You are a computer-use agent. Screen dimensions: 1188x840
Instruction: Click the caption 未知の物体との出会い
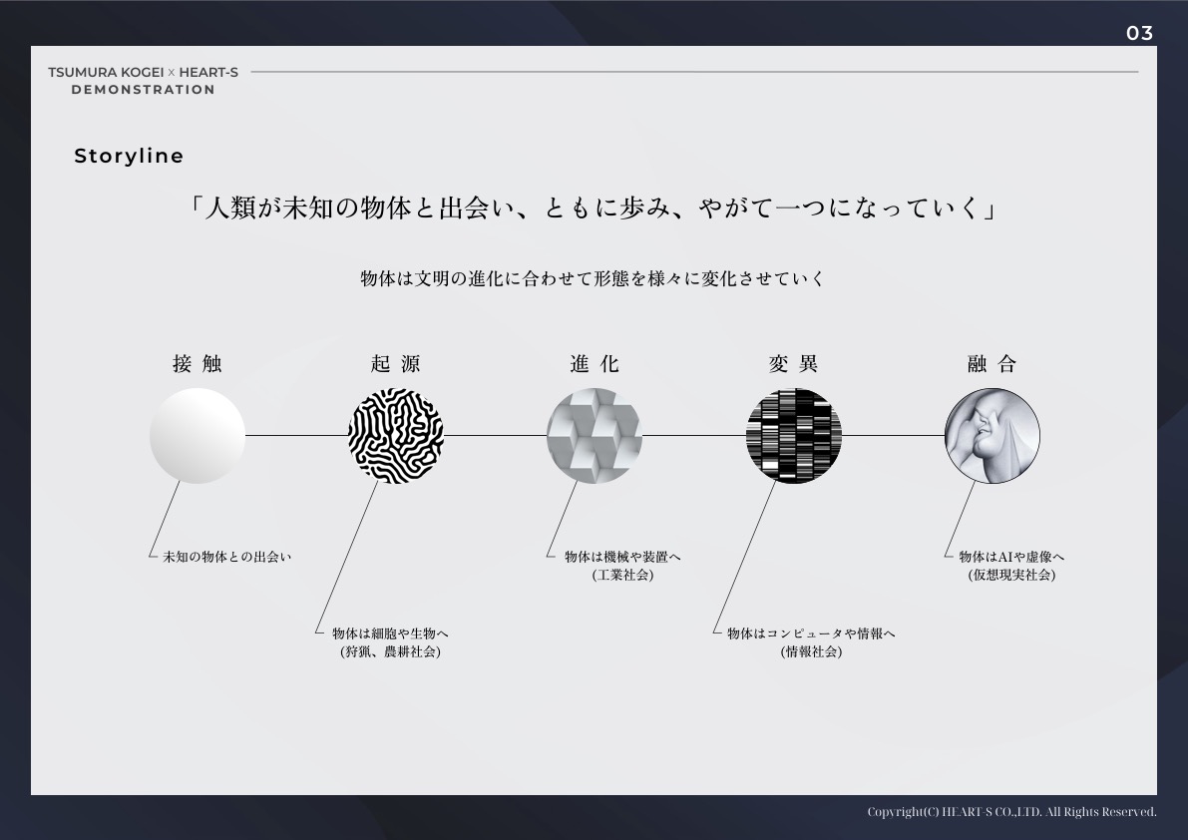click(227, 557)
